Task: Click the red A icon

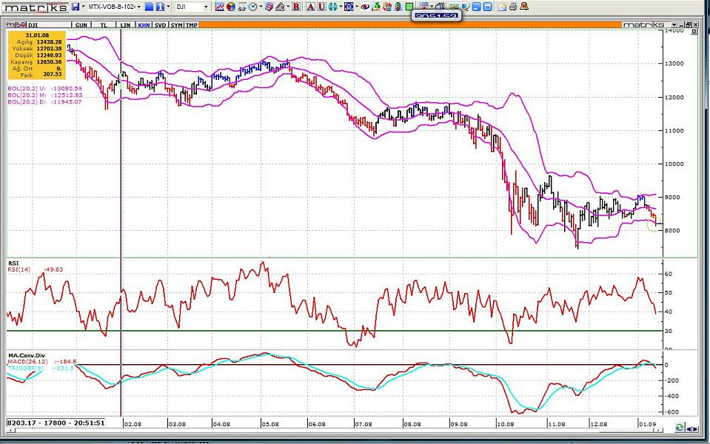Action: pyautogui.click(x=311, y=7)
